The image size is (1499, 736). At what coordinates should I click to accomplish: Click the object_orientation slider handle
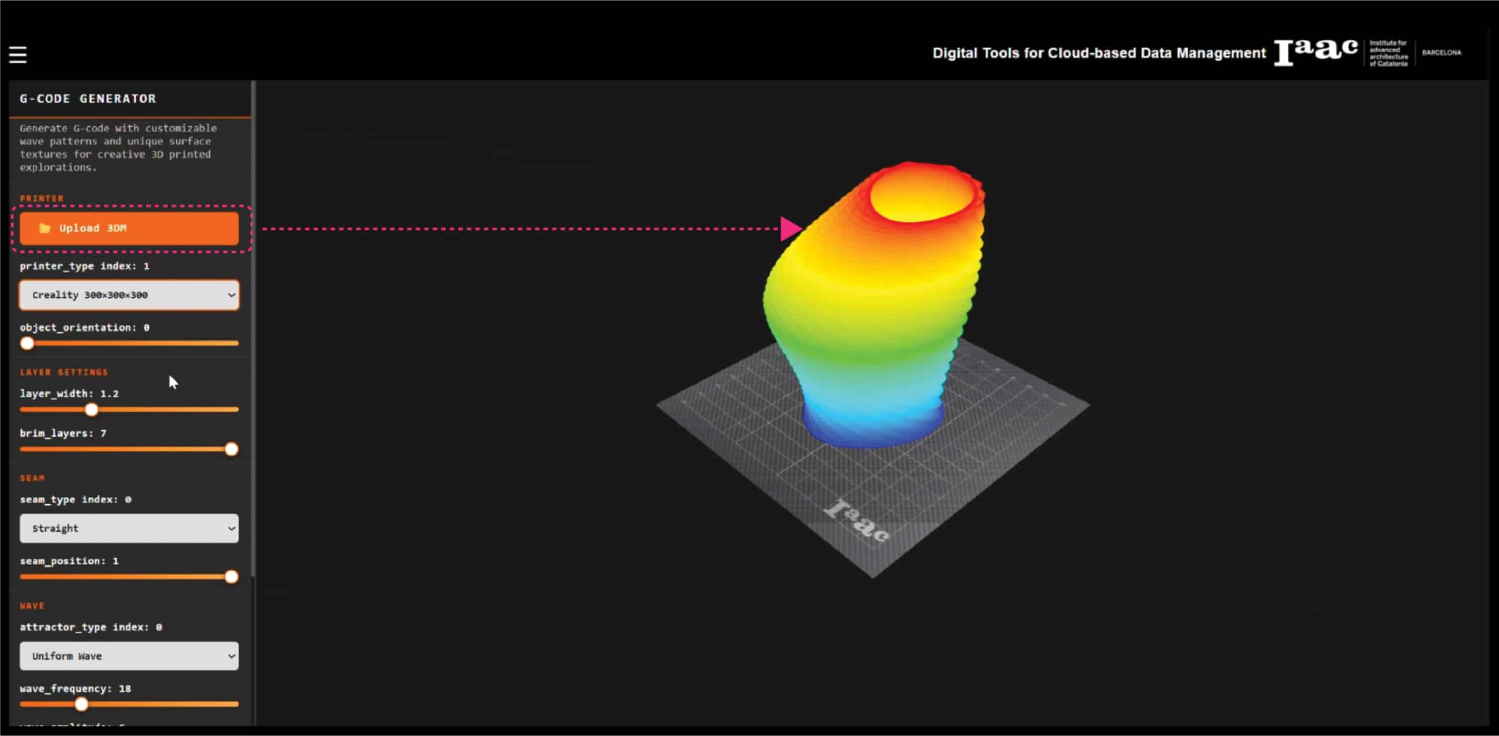27,343
